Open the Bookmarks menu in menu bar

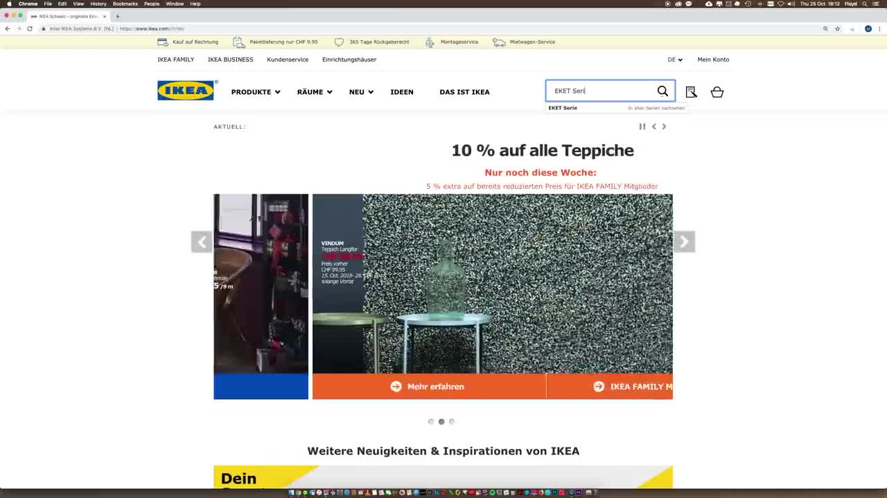(x=125, y=3)
